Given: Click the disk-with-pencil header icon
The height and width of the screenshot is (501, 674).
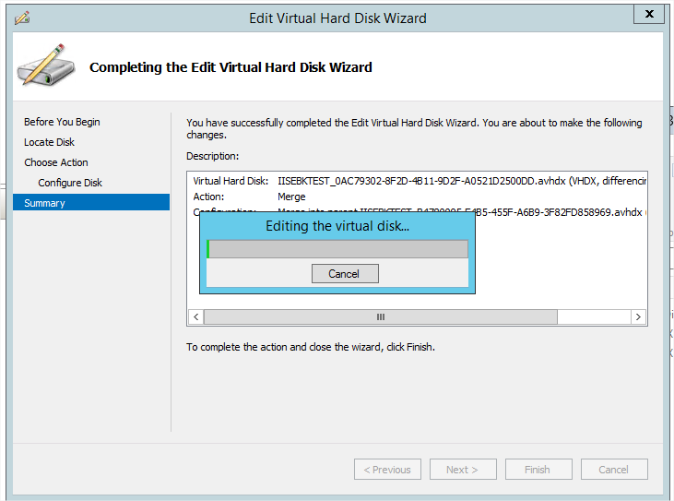Looking at the screenshot, I should point(42,66).
